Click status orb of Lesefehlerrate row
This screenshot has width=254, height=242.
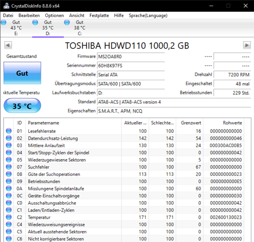(x=9, y=131)
